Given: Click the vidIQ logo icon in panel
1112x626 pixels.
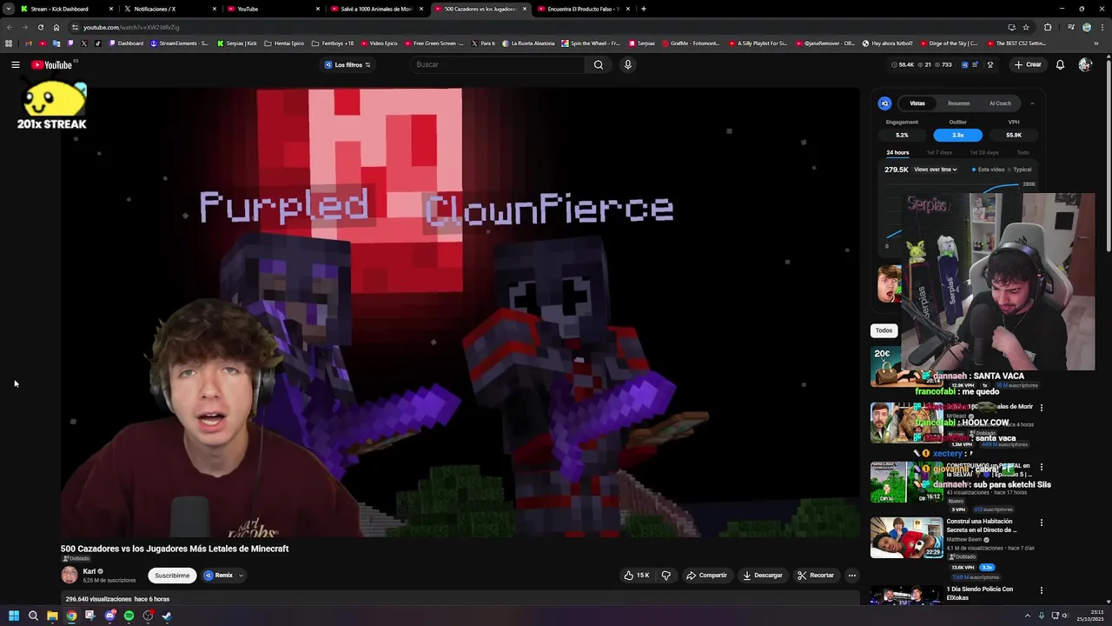Looking at the screenshot, I should (884, 103).
